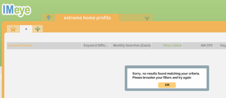
Task: Sort by the Keyword Diffic... column header
Action: (96, 46)
